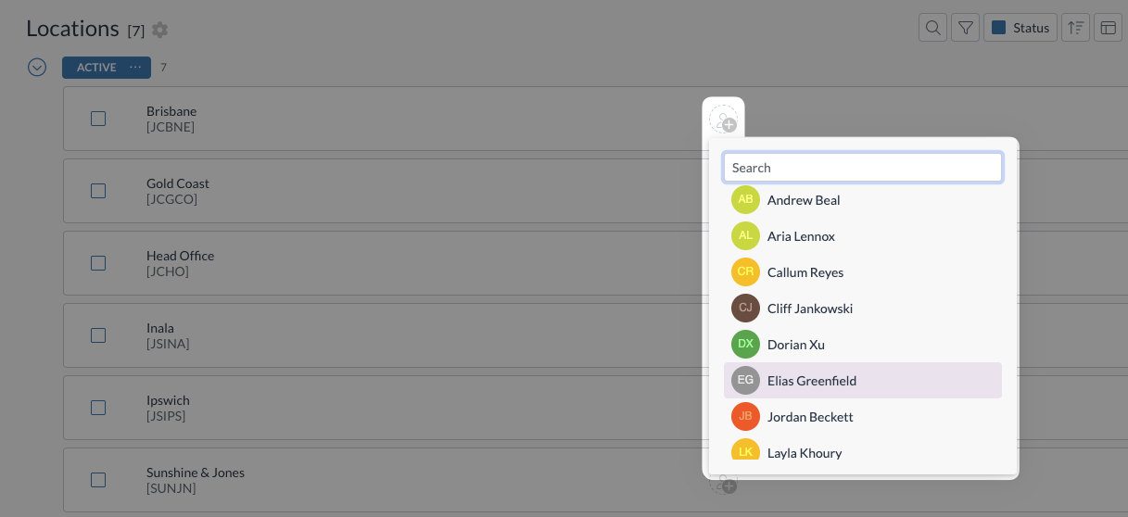Click the add assignee icon above Search
The image size is (1128, 517).
723,120
